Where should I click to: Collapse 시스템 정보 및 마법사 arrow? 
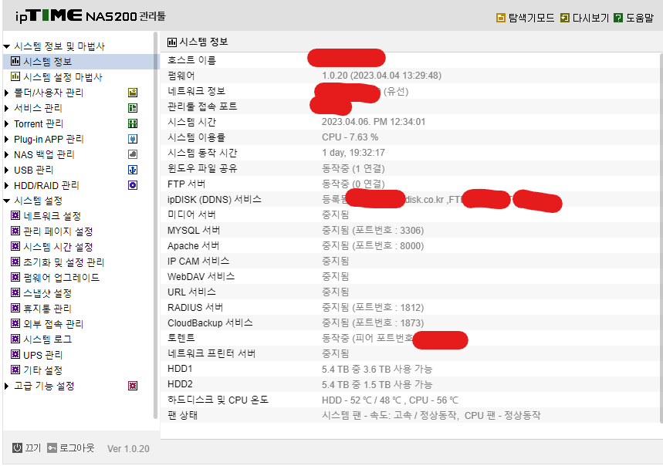tap(6, 46)
